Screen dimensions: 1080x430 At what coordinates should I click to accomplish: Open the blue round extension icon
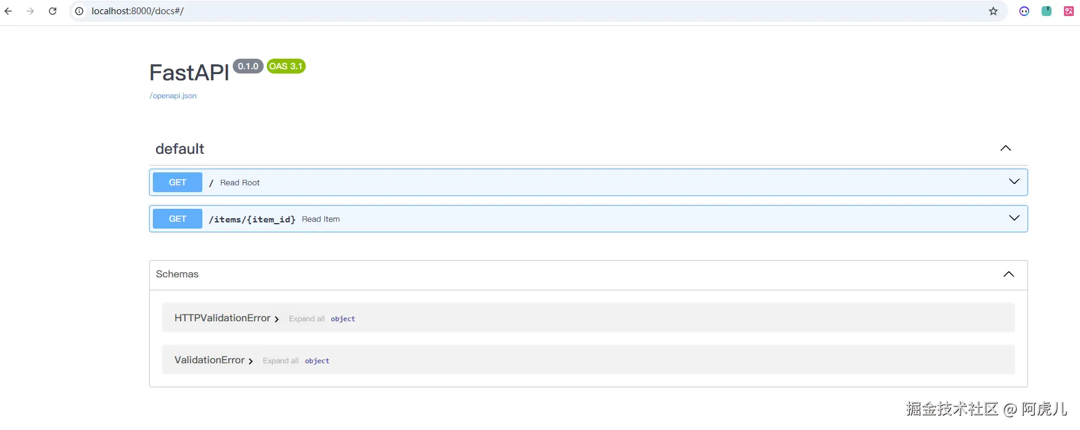[1024, 11]
